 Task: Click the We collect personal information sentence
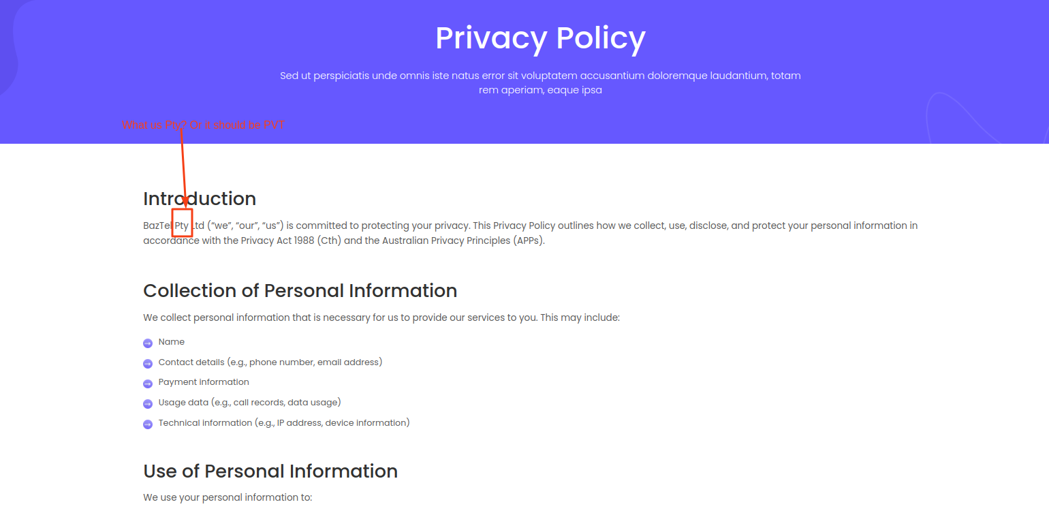(x=381, y=317)
